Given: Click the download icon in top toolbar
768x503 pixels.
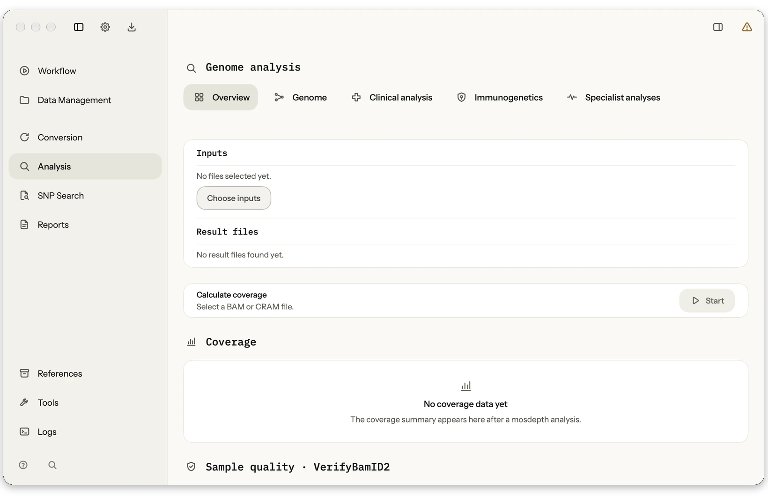Looking at the screenshot, I should tap(132, 27).
